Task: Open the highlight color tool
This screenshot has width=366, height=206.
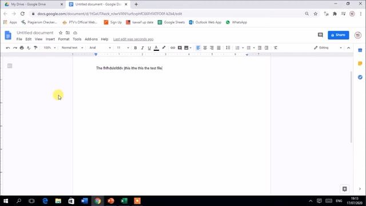Action: 164,47
